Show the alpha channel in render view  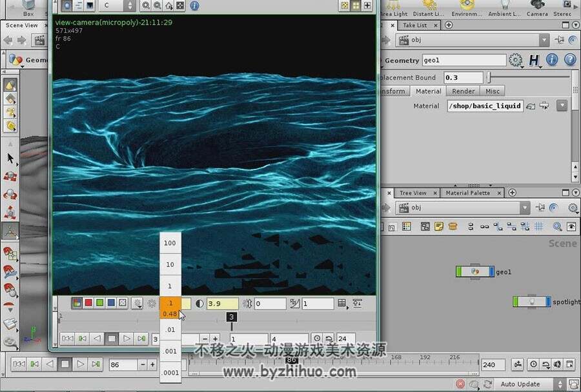[x=122, y=303]
